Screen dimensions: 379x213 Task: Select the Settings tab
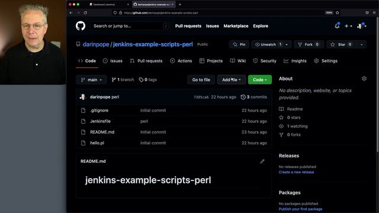(x=326, y=61)
